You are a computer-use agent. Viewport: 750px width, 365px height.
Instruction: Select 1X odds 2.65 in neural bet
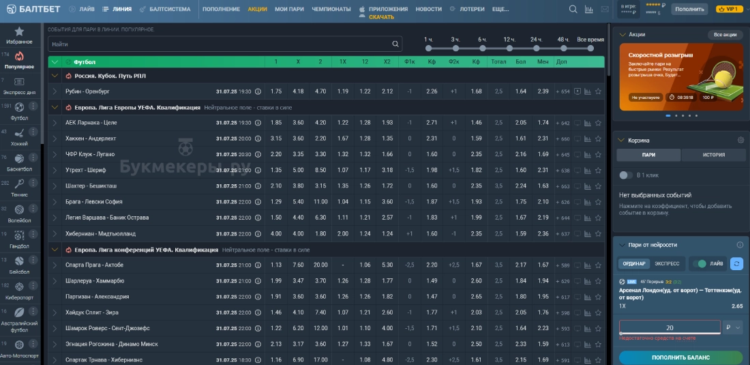pyautogui.click(x=736, y=306)
